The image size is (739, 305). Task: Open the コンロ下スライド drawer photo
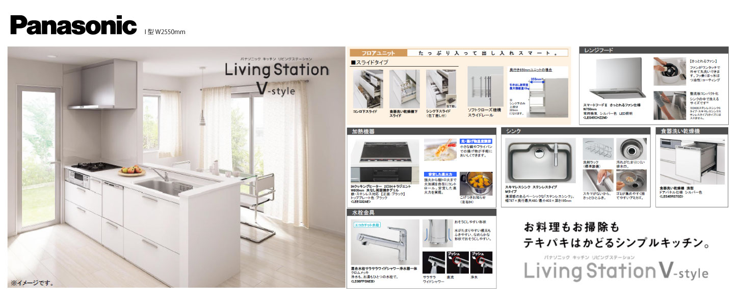(368, 89)
